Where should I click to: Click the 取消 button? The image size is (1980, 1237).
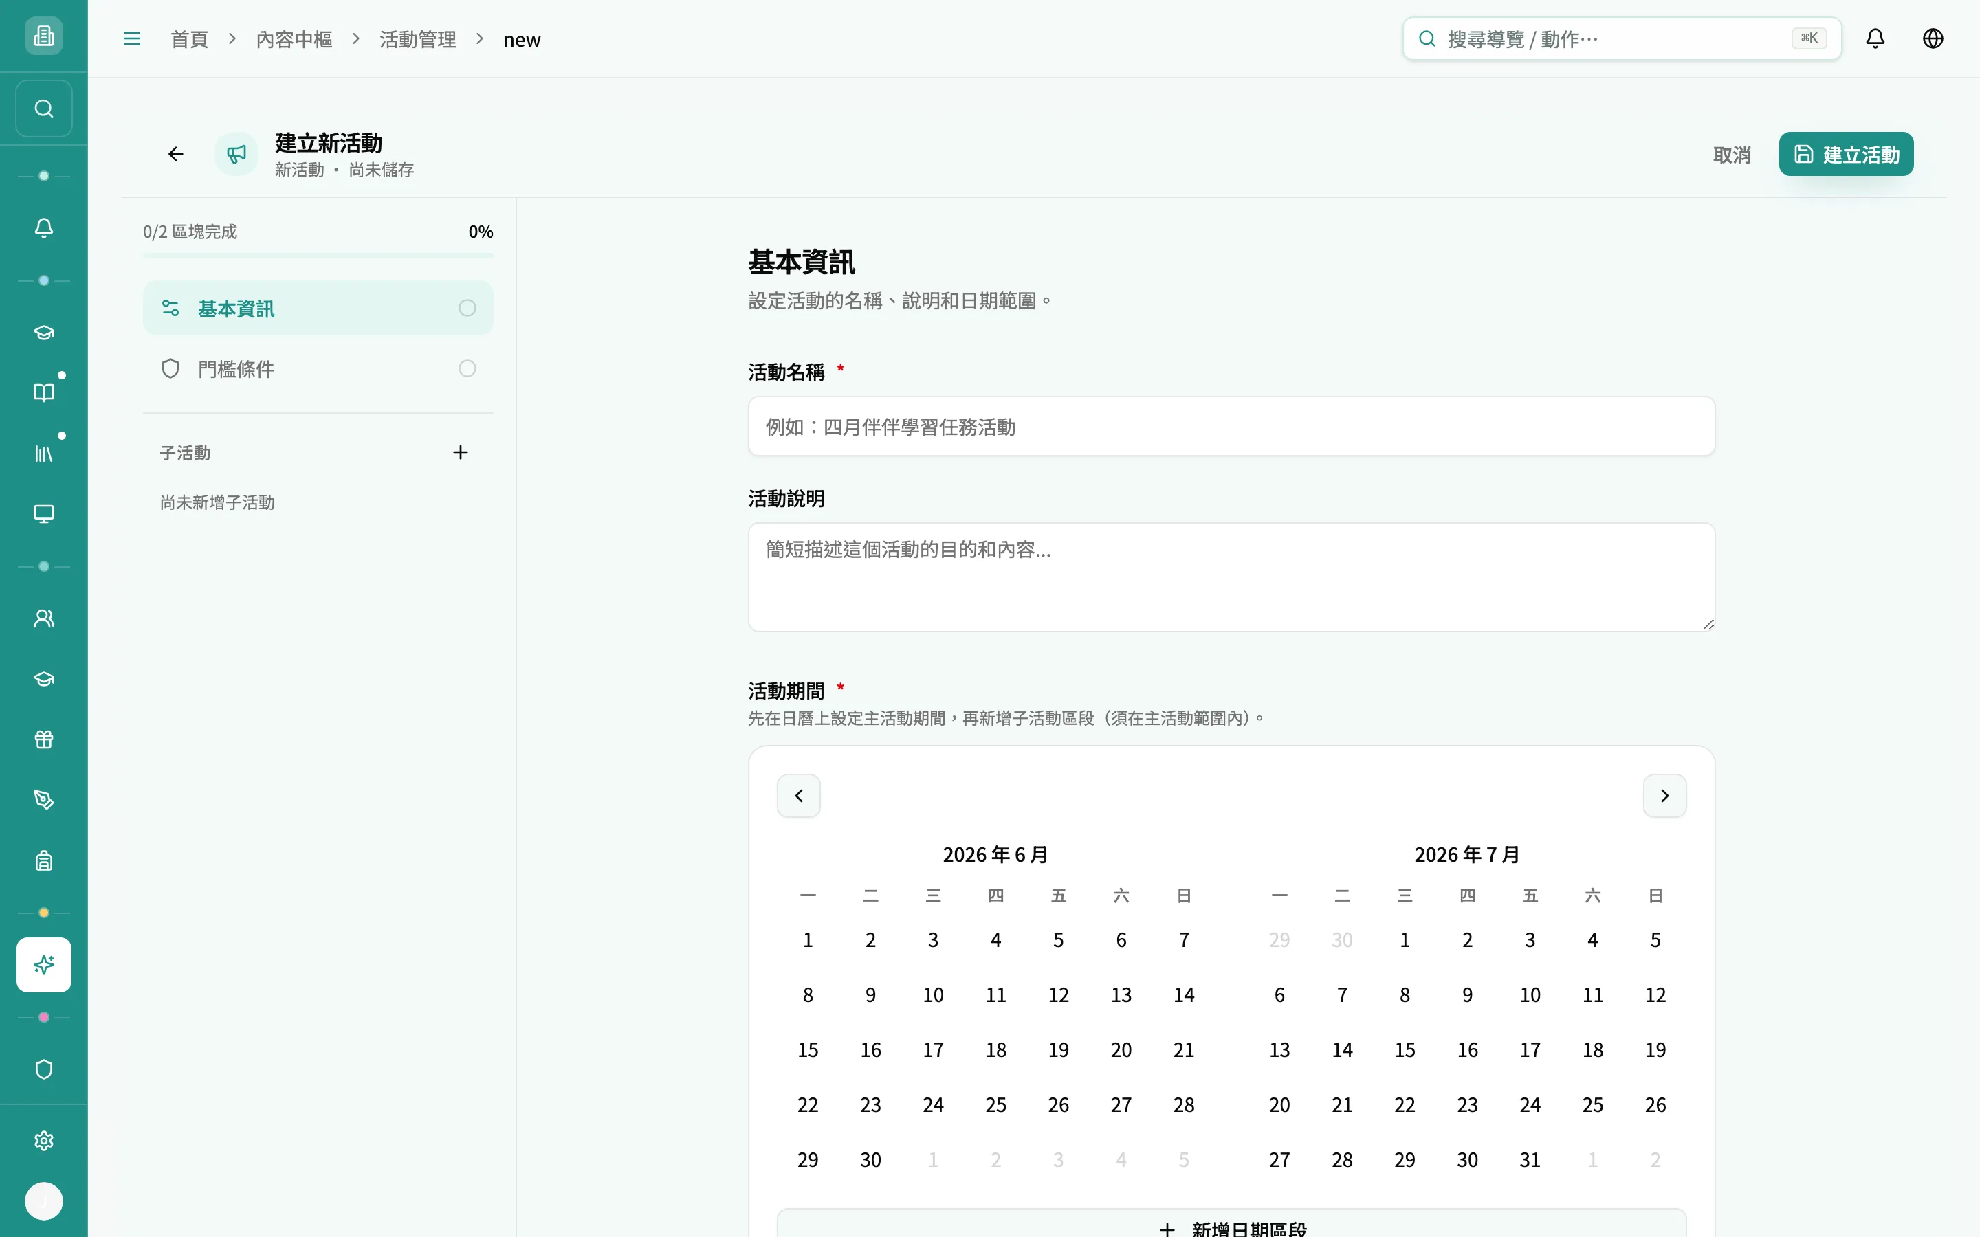[1731, 155]
